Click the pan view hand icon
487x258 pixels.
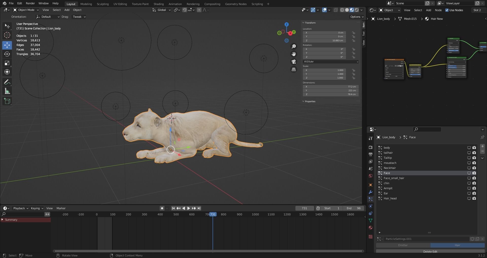(294, 54)
